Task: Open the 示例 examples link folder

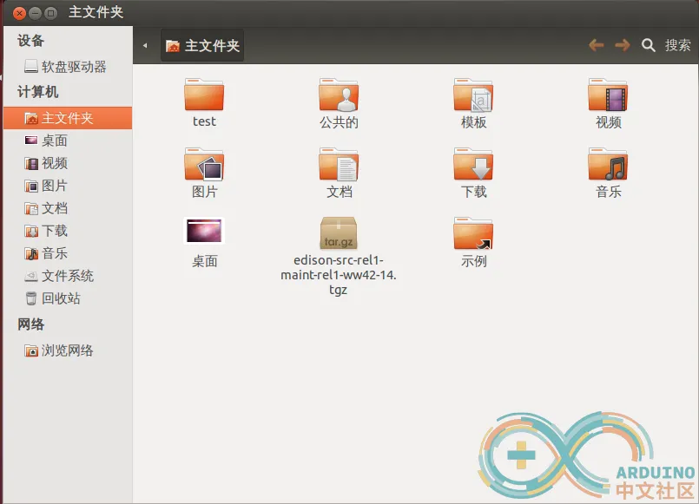Action: pos(473,234)
